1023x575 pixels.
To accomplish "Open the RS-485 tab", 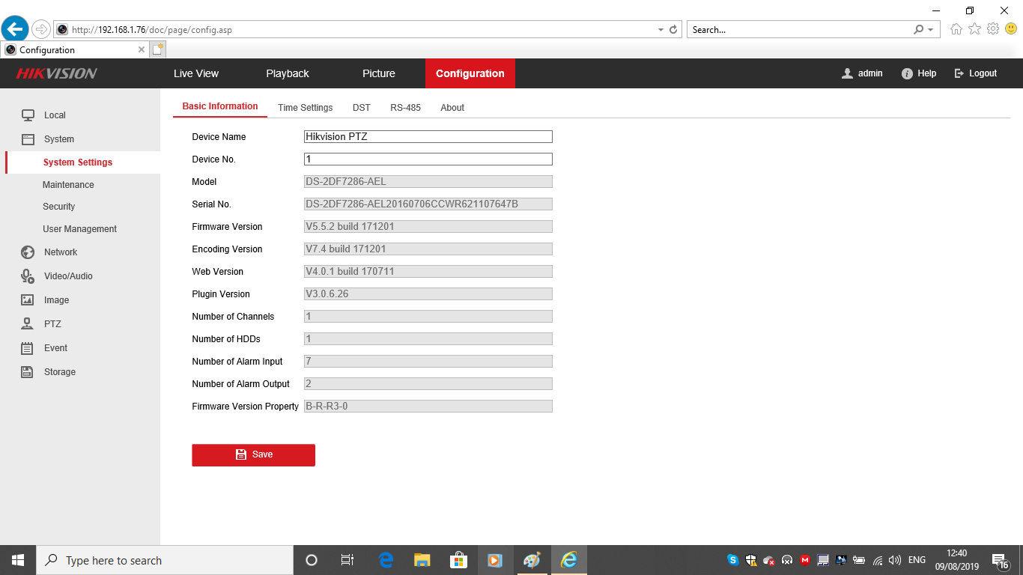I will pos(405,108).
